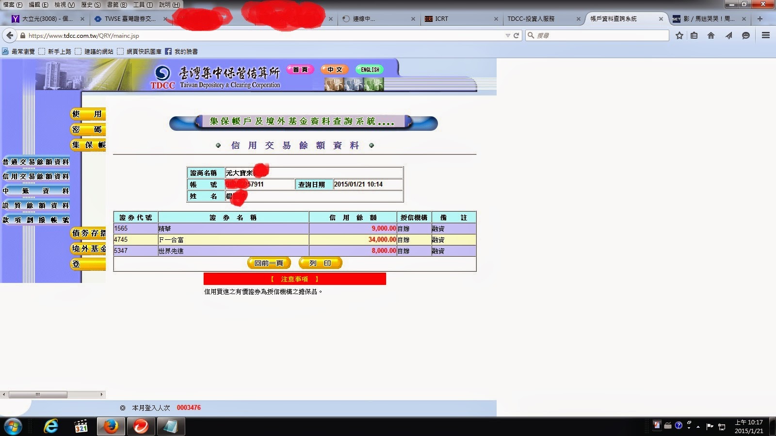Image resolution: width=776 pixels, height=436 pixels.
Task: Open the Firefox hamburger menu
Action: pos(766,35)
